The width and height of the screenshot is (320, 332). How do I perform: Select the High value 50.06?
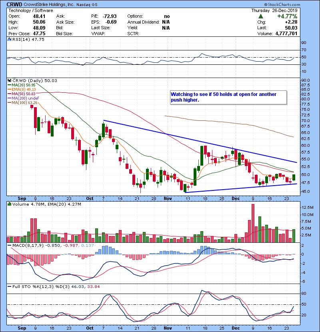[39, 22]
